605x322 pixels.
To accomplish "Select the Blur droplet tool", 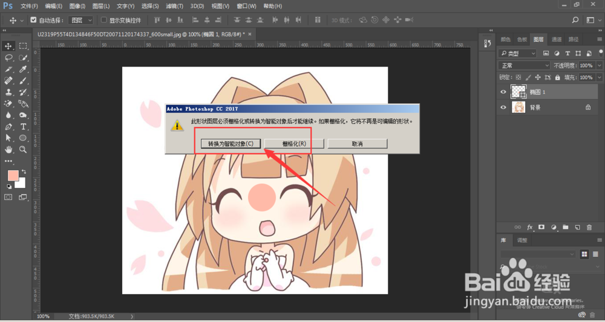I will click(8, 115).
